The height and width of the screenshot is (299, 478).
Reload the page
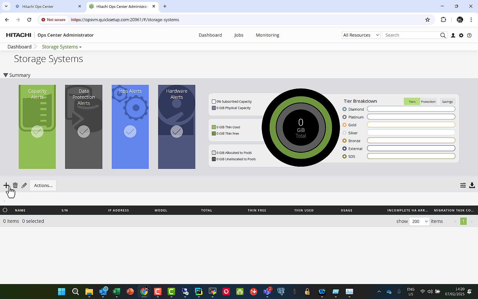pos(29,20)
